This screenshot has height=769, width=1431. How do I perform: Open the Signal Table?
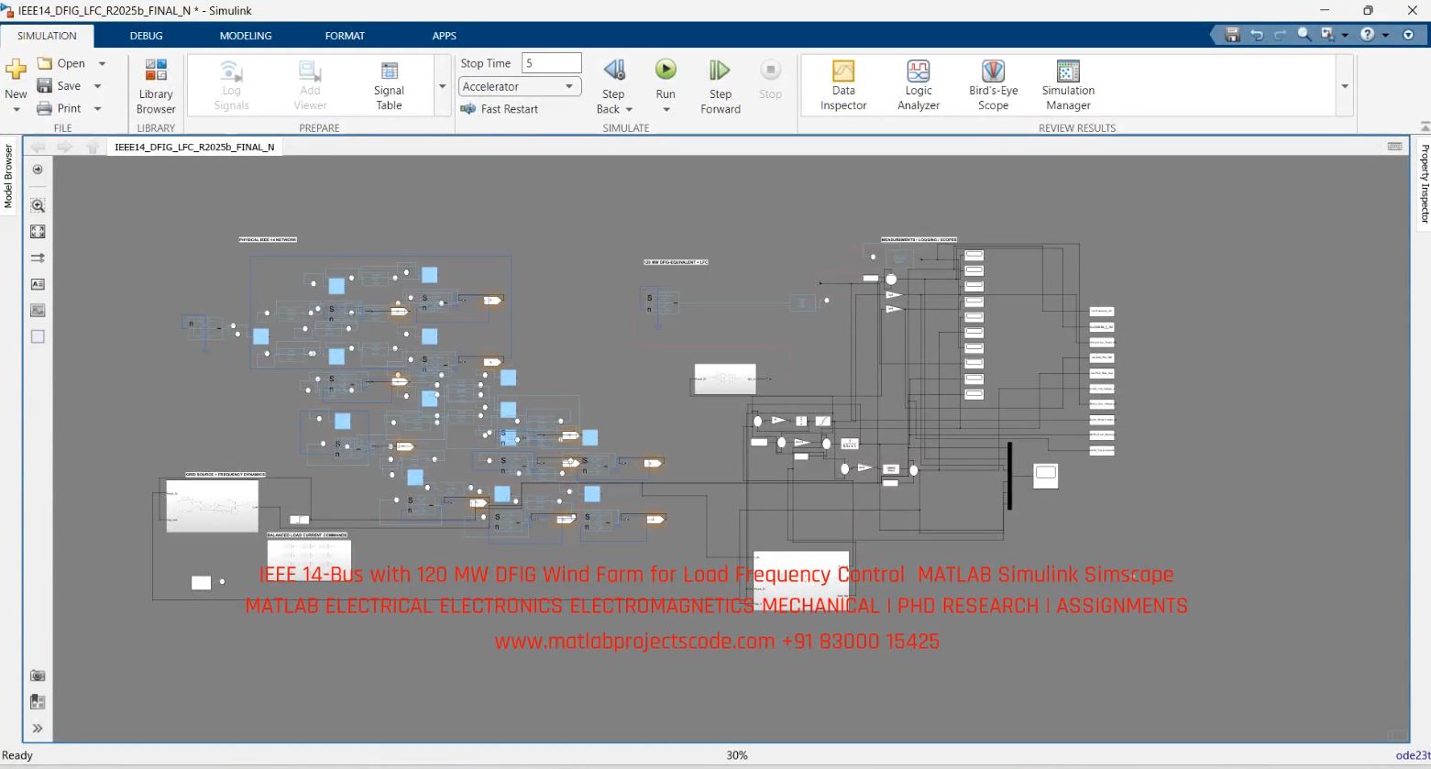(x=389, y=86)
